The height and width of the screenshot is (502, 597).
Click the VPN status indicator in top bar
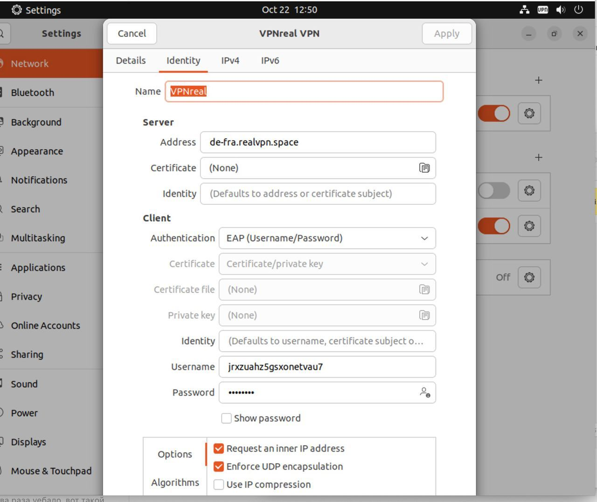pyautogui.click(x=542, y=10)
